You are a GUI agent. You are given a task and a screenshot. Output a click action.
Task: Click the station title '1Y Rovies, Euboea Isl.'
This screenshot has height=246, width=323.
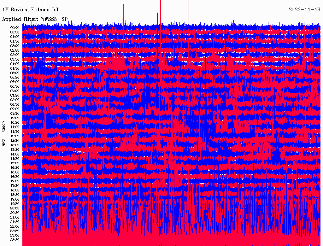(x=31, y=10)
